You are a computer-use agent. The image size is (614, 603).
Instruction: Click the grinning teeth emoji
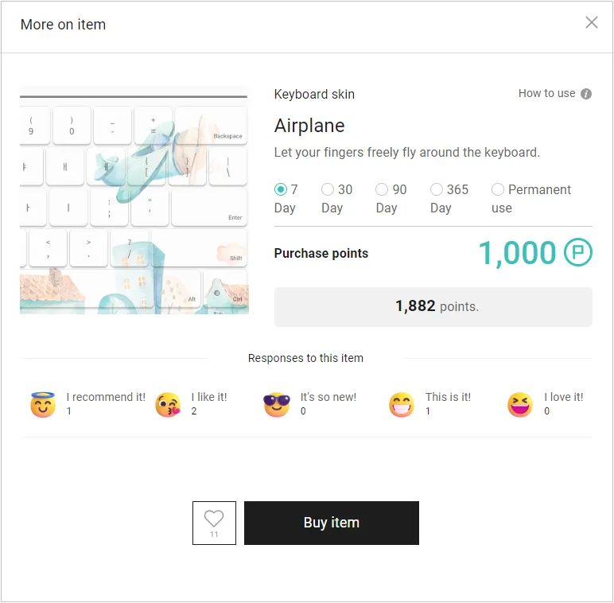402,405
